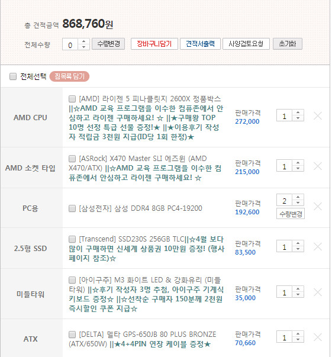Decrease the 전체수량 total quantity stepper
This screenshot has width=332, height=357.
pyautogui.click(x=83, y=47)
